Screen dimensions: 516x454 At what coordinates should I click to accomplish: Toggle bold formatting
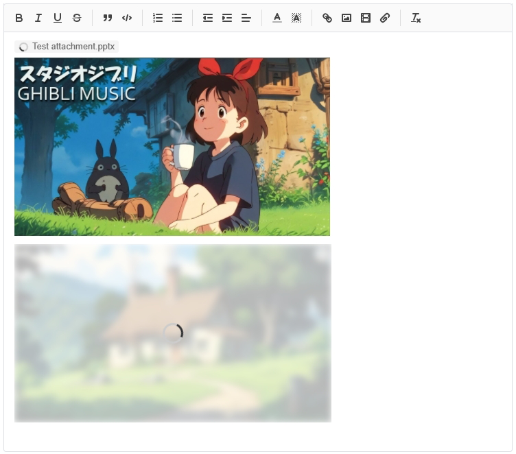tap(19, 18)
